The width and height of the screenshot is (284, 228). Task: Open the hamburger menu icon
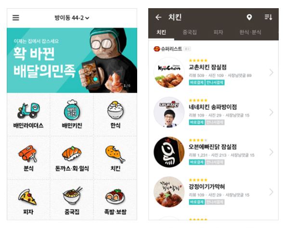point(16,18)
